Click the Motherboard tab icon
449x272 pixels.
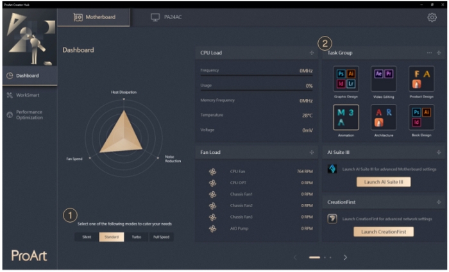78,17
